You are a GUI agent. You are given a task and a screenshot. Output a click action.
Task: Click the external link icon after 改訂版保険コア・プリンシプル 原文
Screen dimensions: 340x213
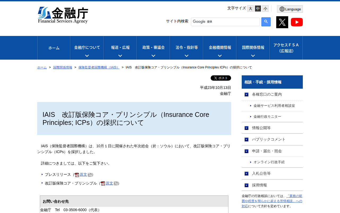point(116,183)
